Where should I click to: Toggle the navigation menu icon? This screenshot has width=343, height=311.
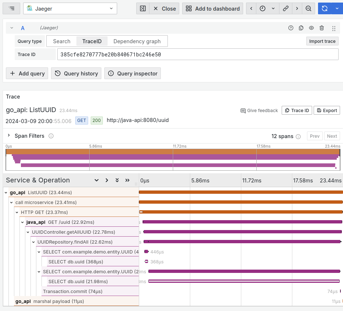coord(11,8)
